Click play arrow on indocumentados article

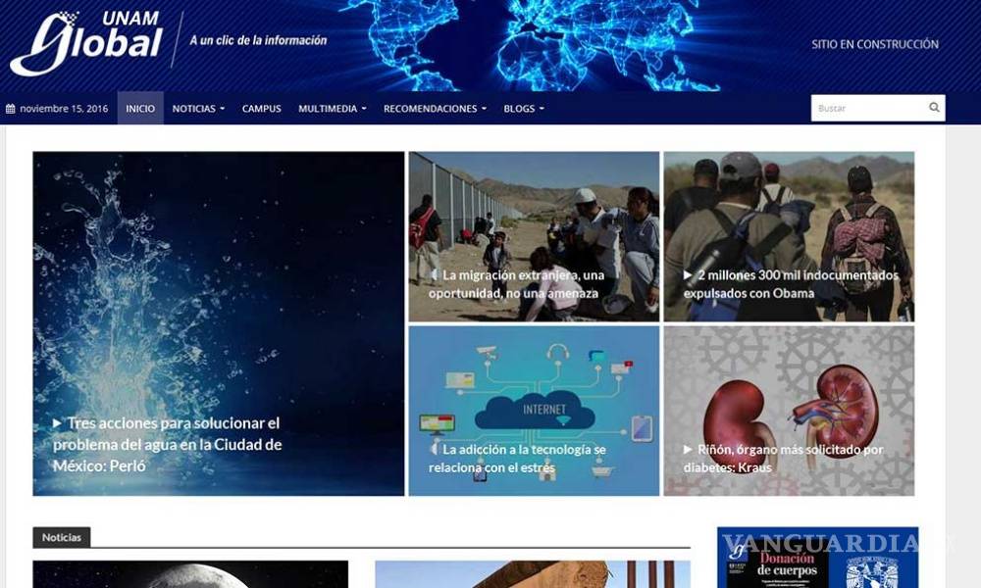tap(688, 274)
